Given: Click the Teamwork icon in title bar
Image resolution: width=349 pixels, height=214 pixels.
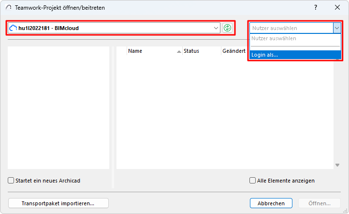Looking at the screenshot, I should click(x=9, y=8).
